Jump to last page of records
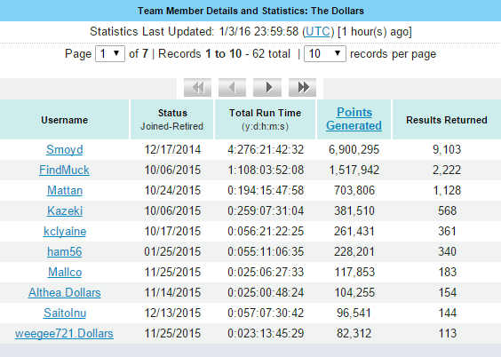 302,87
